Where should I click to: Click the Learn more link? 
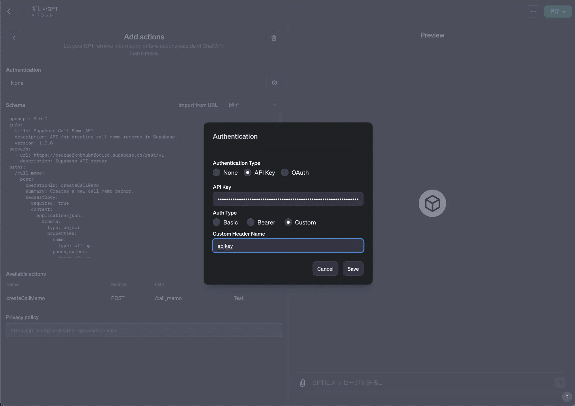144,53
